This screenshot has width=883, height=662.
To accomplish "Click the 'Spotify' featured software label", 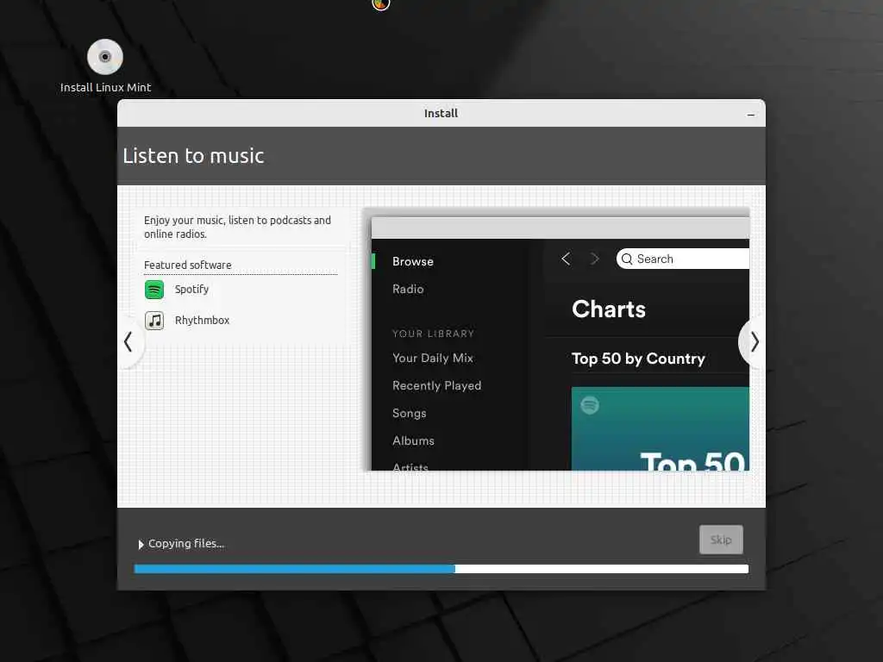I will (x=191, y=290).
